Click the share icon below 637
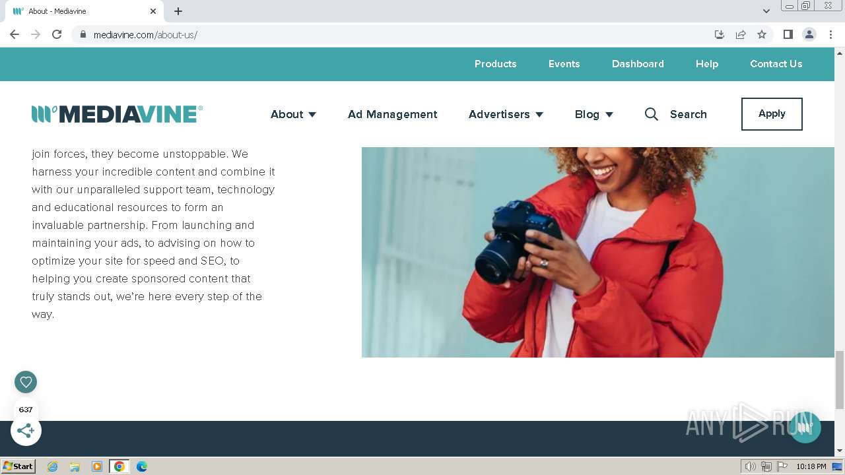 26,431
